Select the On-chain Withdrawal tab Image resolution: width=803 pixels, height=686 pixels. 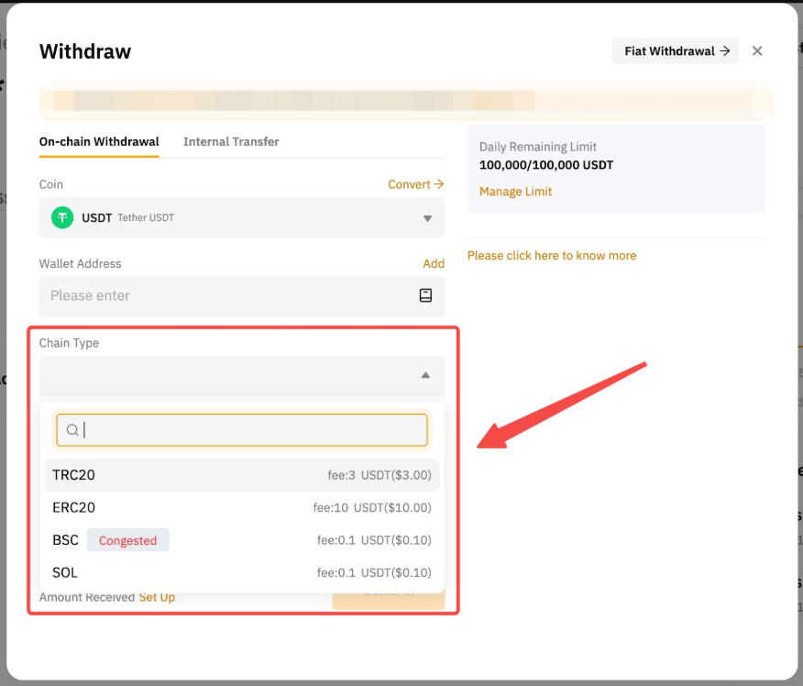(99, 141)
